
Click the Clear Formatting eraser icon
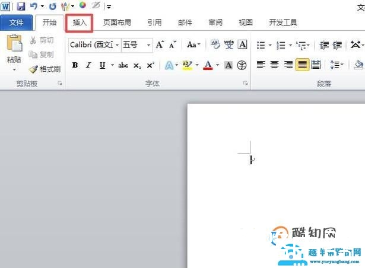tap(215, 44)
